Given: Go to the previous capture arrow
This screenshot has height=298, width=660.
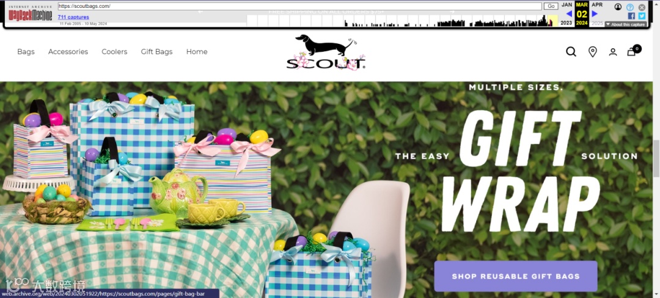Looking at the screenshot, I should pyautogui.click(x=569, y=14).
